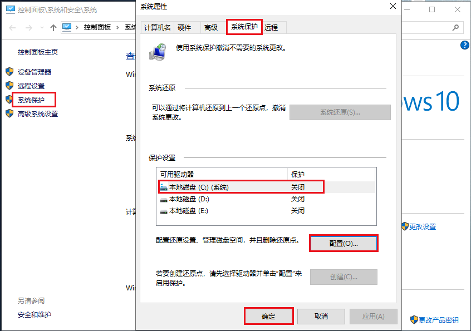This screenshot has height=331, width=471.
Task: Click the computer icon in address bar
Action: click(x=67, y=28)
